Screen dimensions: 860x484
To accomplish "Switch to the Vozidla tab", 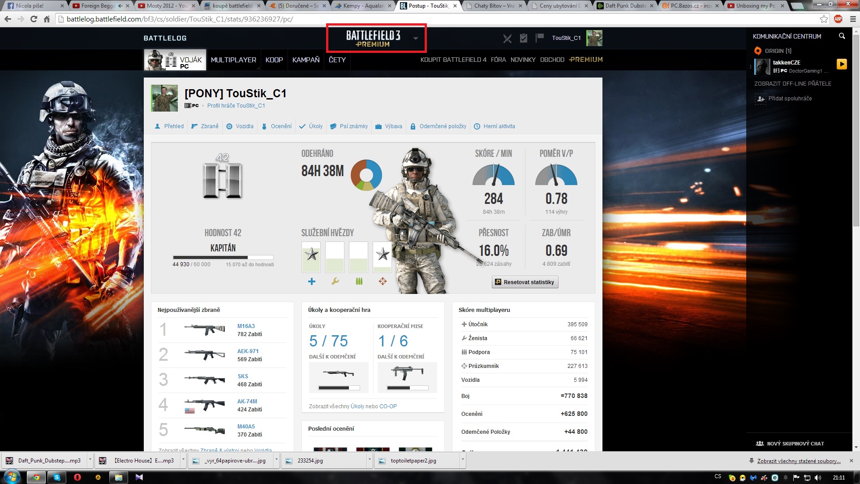I will point(240,126).
